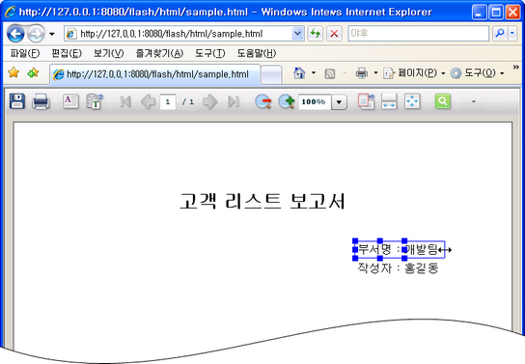This screenshot has height=364, width=525.
Task: Click the browser back button
Action: pyautogui.click(x=15, y=34)
